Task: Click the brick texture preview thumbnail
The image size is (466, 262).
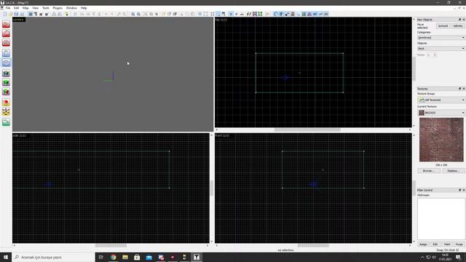Action: (x=441, y=140)
